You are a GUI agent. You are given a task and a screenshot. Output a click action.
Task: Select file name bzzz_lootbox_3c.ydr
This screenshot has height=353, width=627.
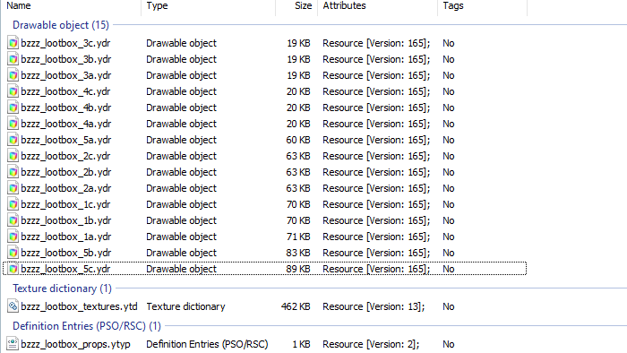pyautogui.click(x=65, y=43)
